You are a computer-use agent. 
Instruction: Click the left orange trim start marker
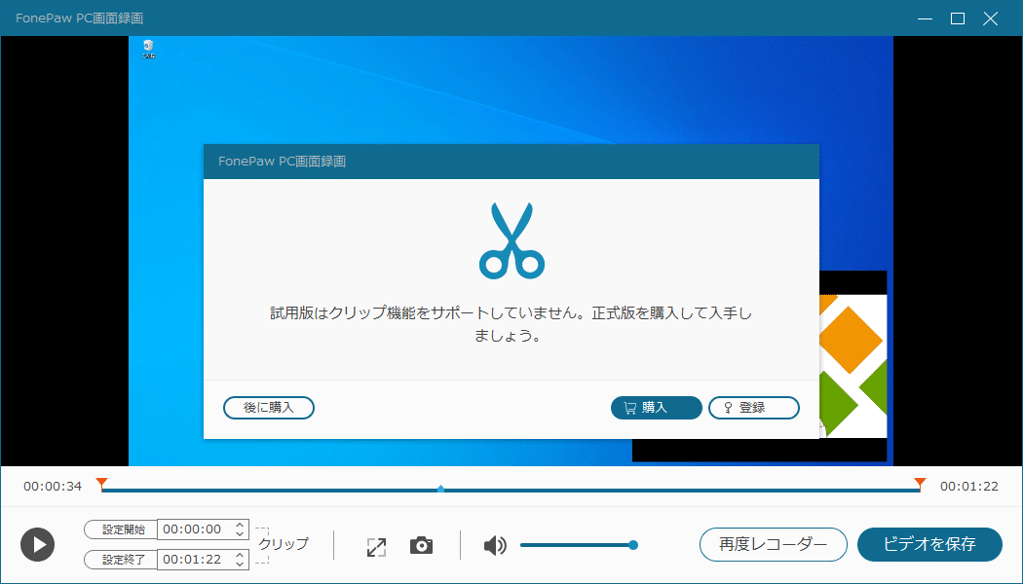(101, 483)
